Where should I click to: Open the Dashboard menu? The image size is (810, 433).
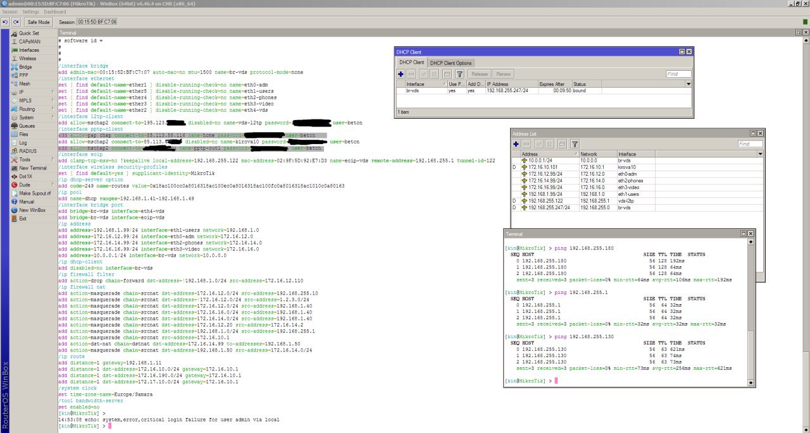point(54,12)
